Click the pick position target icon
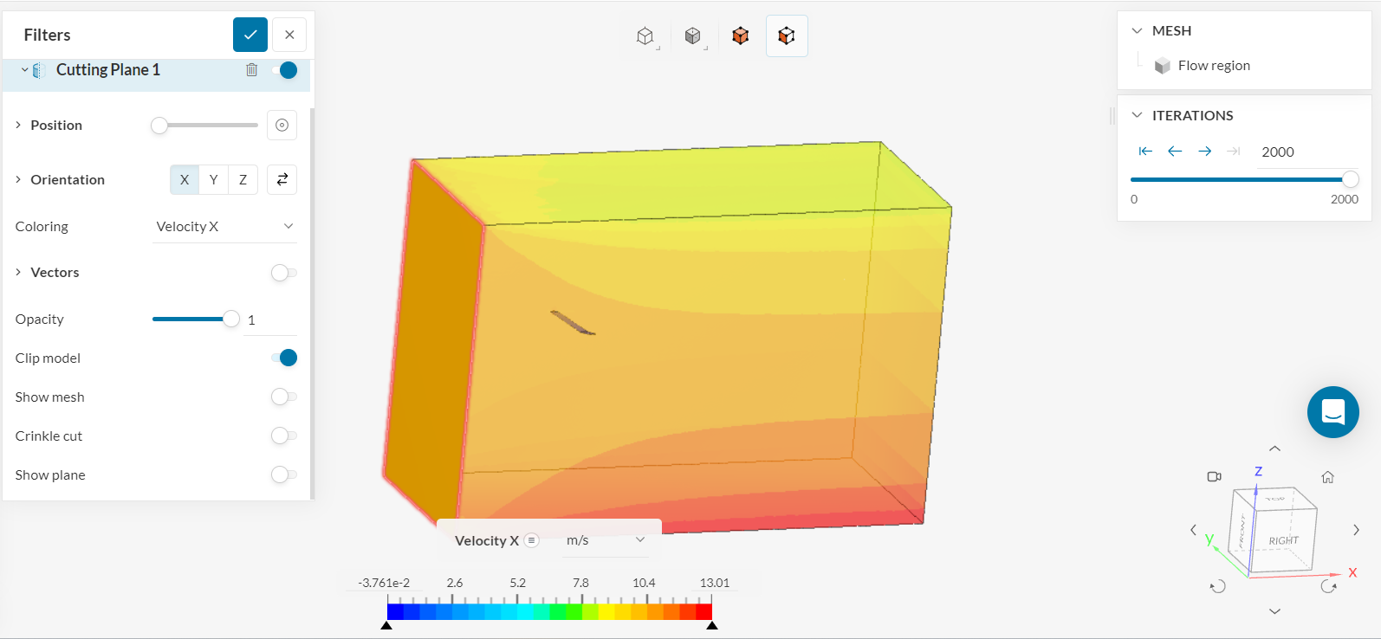 (x=282, y=126)
